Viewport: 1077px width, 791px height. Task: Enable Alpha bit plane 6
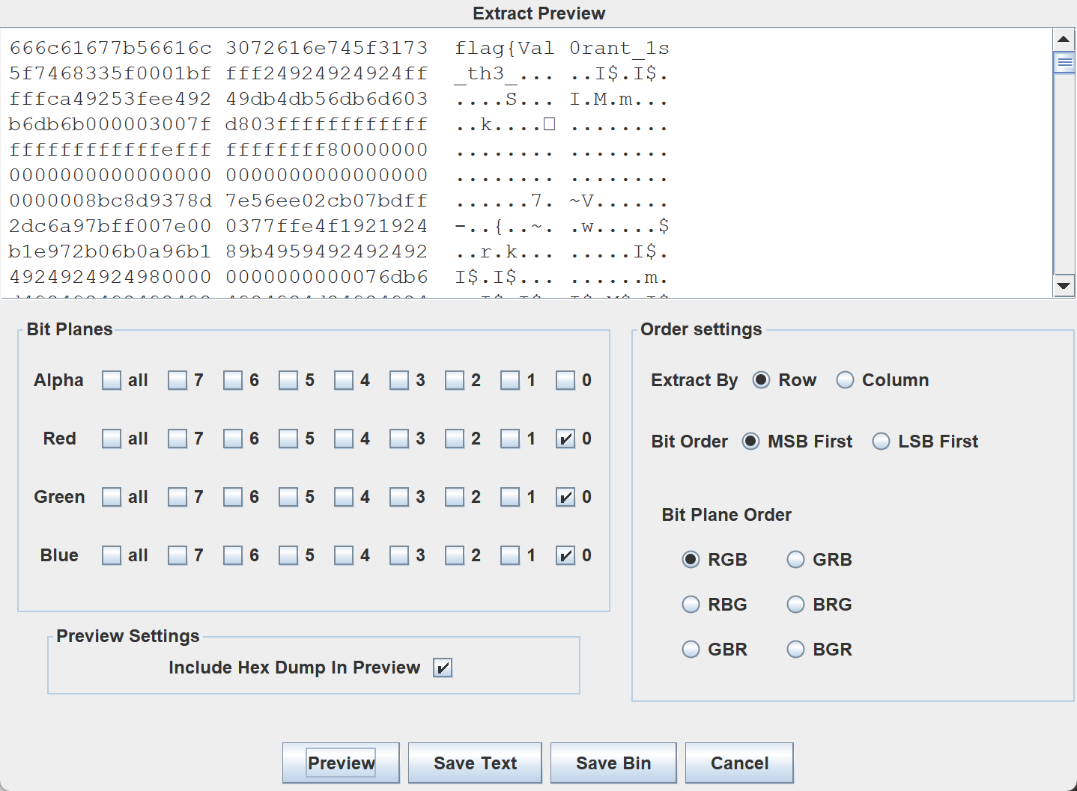233,380
